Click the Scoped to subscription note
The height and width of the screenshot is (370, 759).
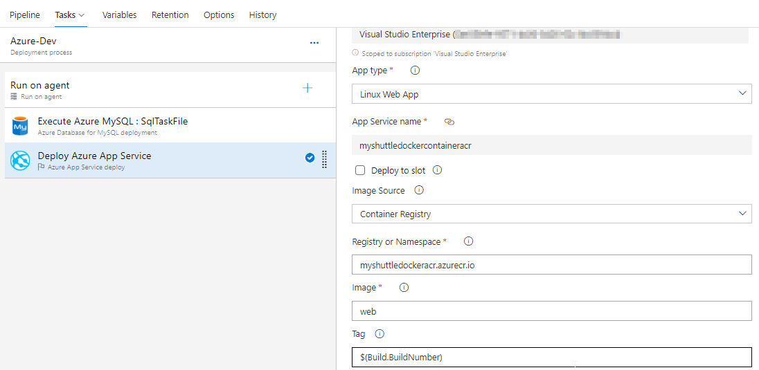point(434,54)
